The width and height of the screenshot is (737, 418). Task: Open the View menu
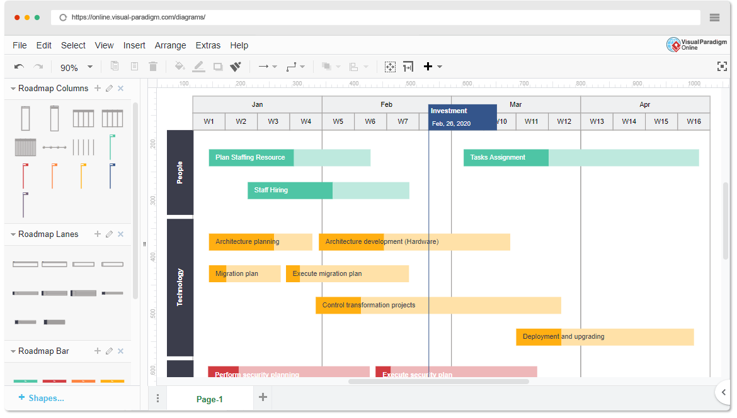coord(105,45)
